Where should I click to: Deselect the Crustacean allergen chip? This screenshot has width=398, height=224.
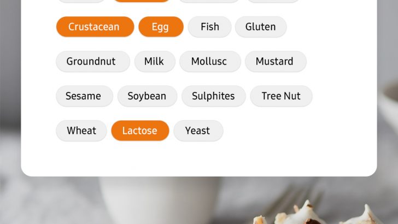95,27
